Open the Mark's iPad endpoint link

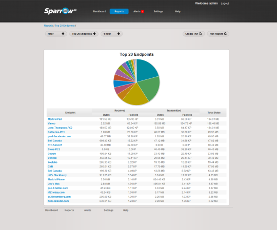point(54,119)
